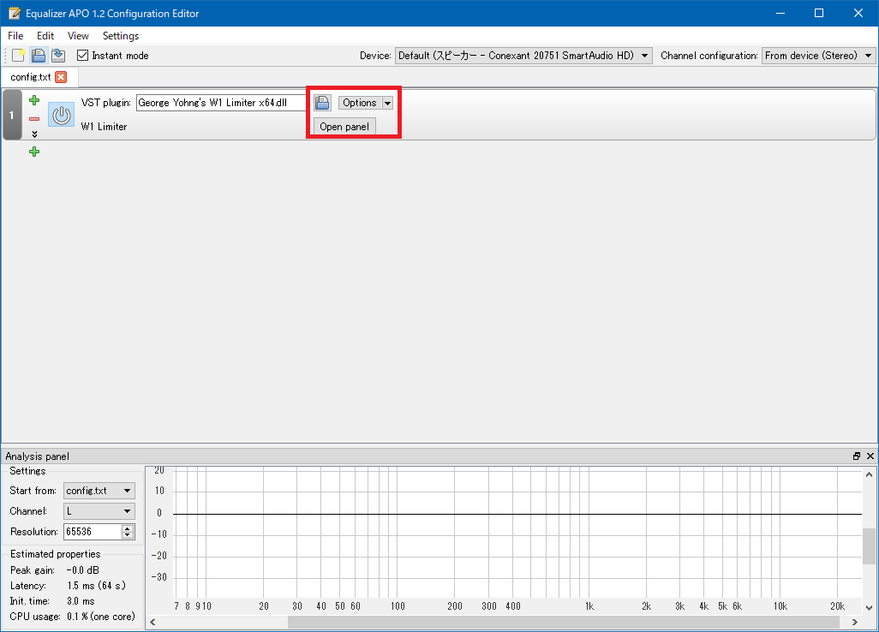Click the graph vertical scrollbar thumb
This screenshot has height=632, width=879.
click(x=869, y=546)
